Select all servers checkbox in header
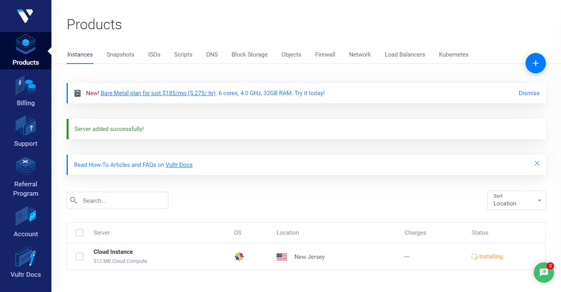 pyautogui.click(x=79, y=233)
